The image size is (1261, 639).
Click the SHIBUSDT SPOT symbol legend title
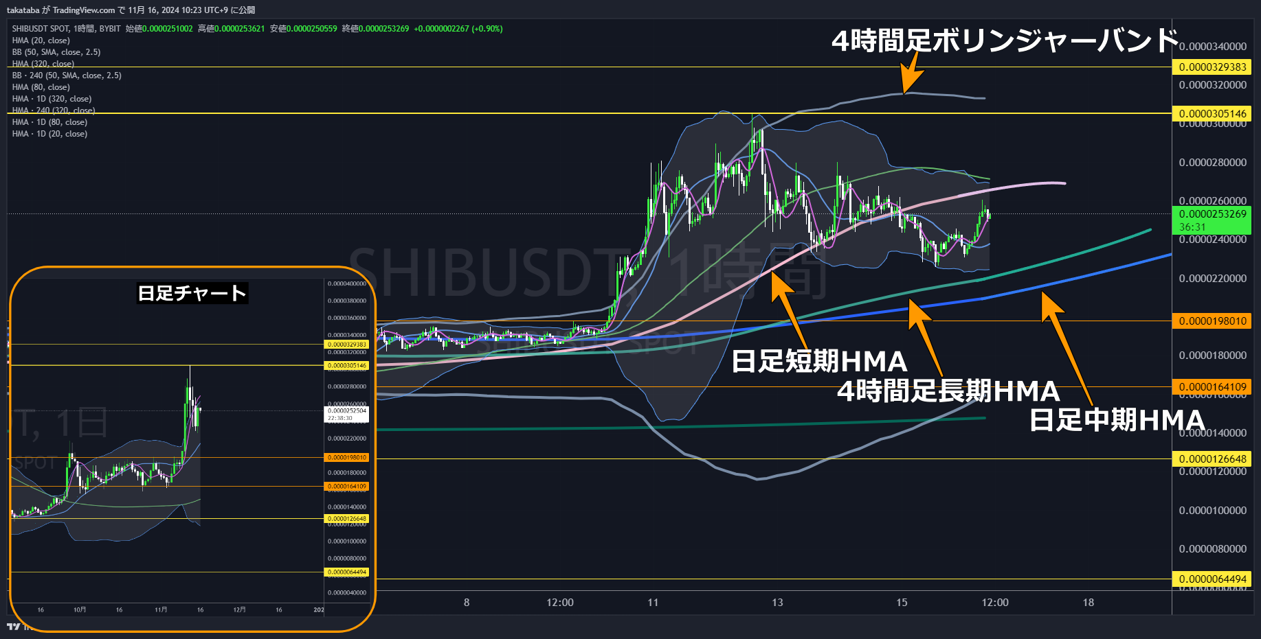point(66,29)
